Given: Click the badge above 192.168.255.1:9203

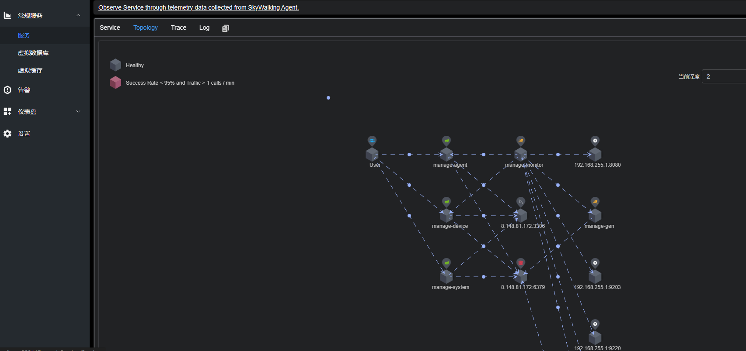Looking at the screenshot, I should 595,263.
